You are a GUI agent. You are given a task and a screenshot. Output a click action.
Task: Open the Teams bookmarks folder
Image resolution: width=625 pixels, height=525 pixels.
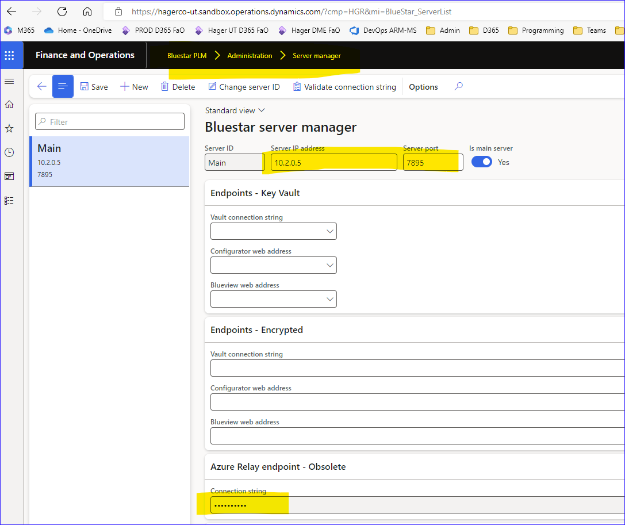pos(589,30)
